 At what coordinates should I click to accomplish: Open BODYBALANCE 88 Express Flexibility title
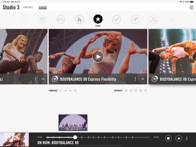88,79
